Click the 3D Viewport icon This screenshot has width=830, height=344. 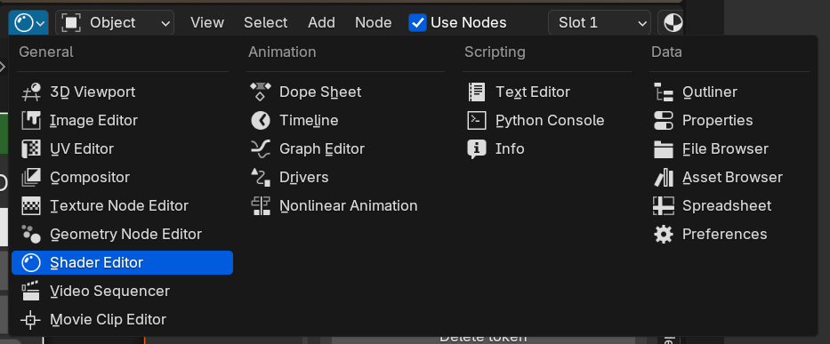[x=31, y=92]
